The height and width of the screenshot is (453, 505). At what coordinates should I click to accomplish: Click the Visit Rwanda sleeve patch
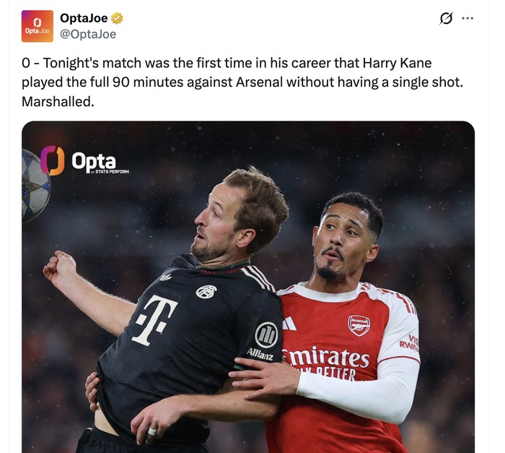(x=410, y=342)
